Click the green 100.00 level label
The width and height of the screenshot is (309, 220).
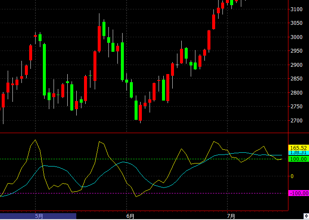click(299, 159)
